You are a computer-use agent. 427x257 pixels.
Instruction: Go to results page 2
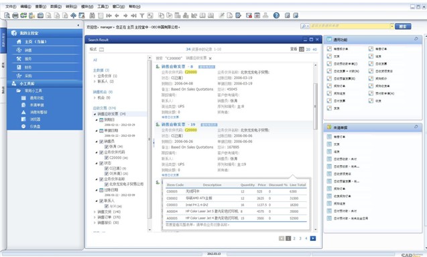point(294,238)
